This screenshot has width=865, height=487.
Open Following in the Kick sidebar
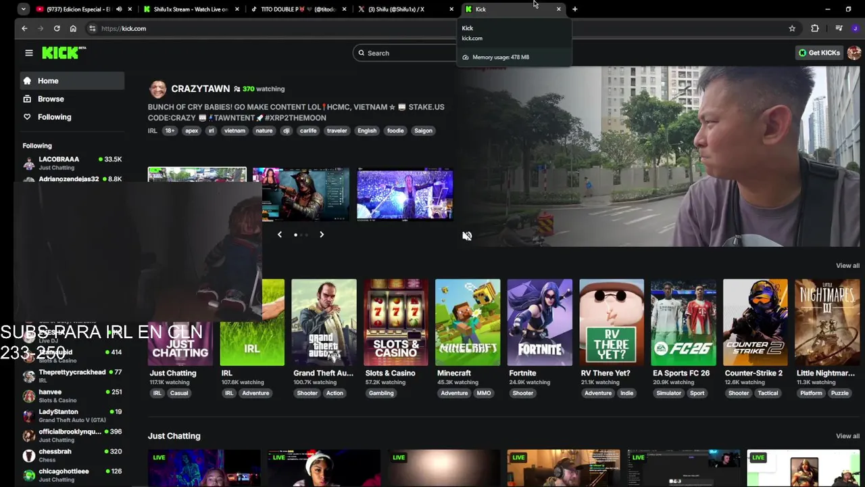pyautogui.click(x=72, y=117)
